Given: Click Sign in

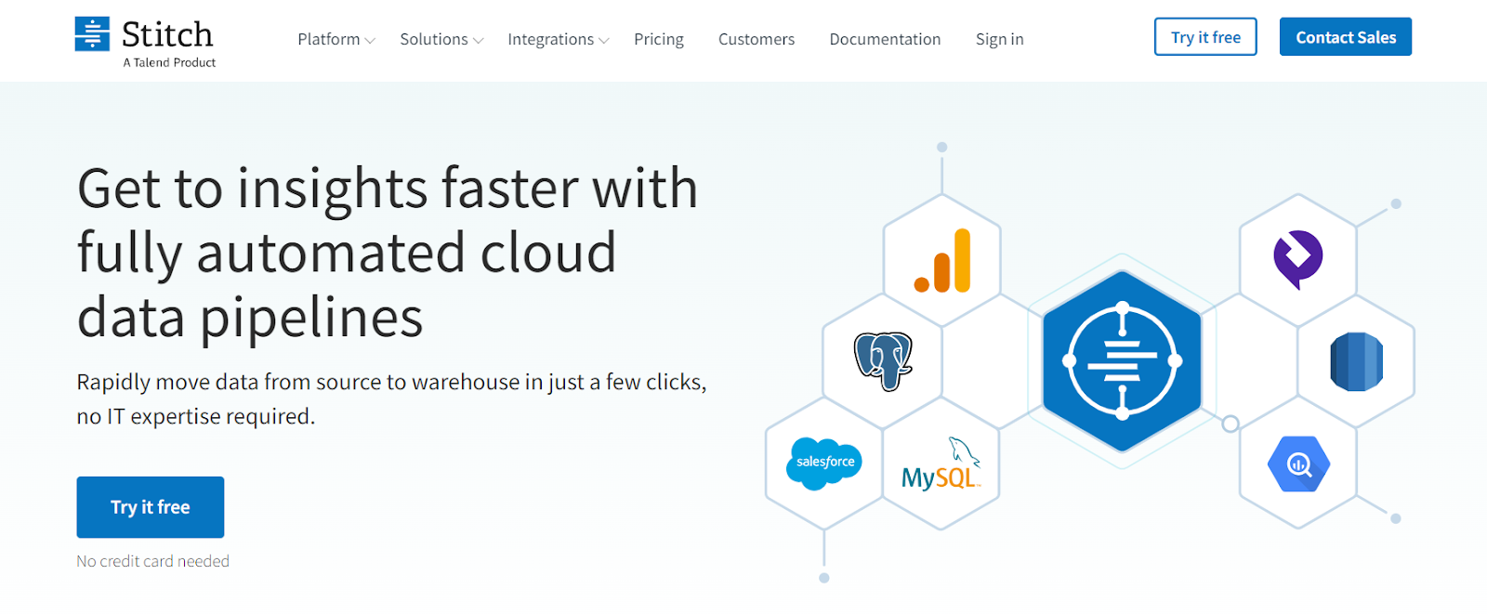Looking at the screenshot, I should click(999, 39).
